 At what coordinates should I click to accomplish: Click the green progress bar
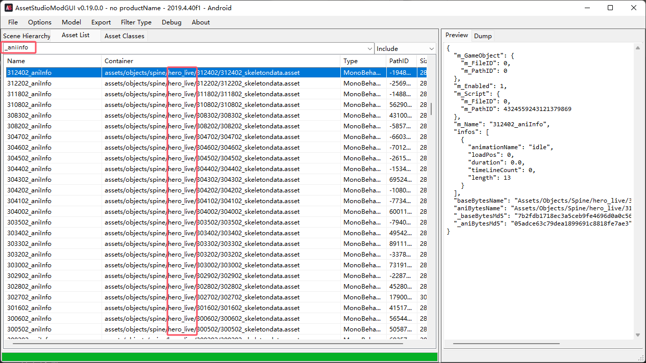click(x=219, y=357)
